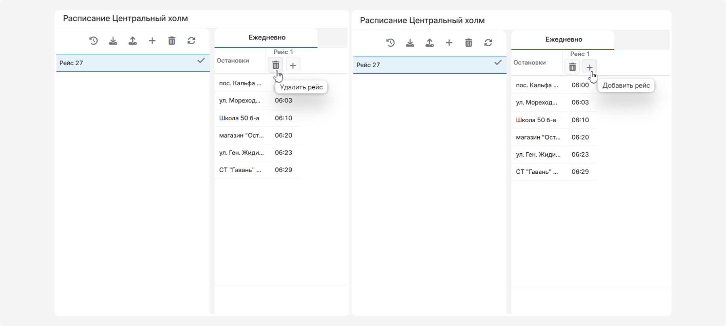Click download icon in left panel toolbar
Viewport: 726px width, 326px height.
(x=113, y=41)
